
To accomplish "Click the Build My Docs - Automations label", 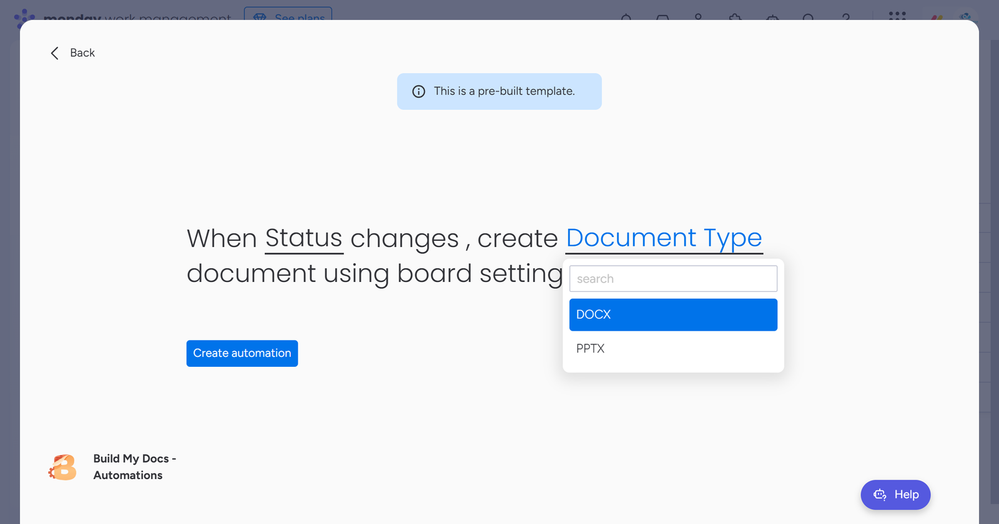I will (x=134, y=467).
